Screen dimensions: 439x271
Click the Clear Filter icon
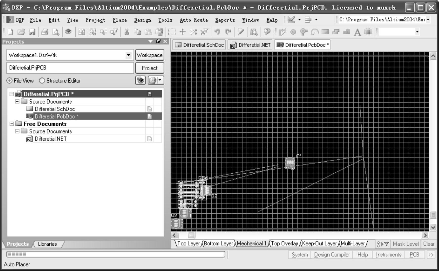(204, 32)
